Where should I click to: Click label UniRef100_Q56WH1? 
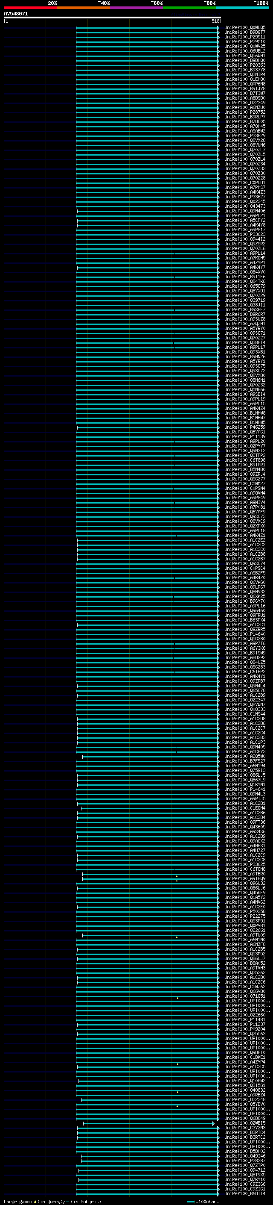coord(244,56)
